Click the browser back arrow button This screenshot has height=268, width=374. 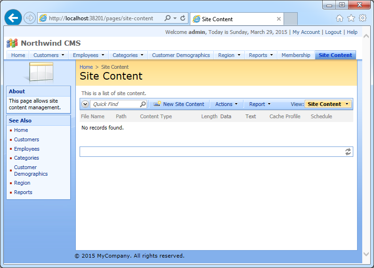point(13,18)
